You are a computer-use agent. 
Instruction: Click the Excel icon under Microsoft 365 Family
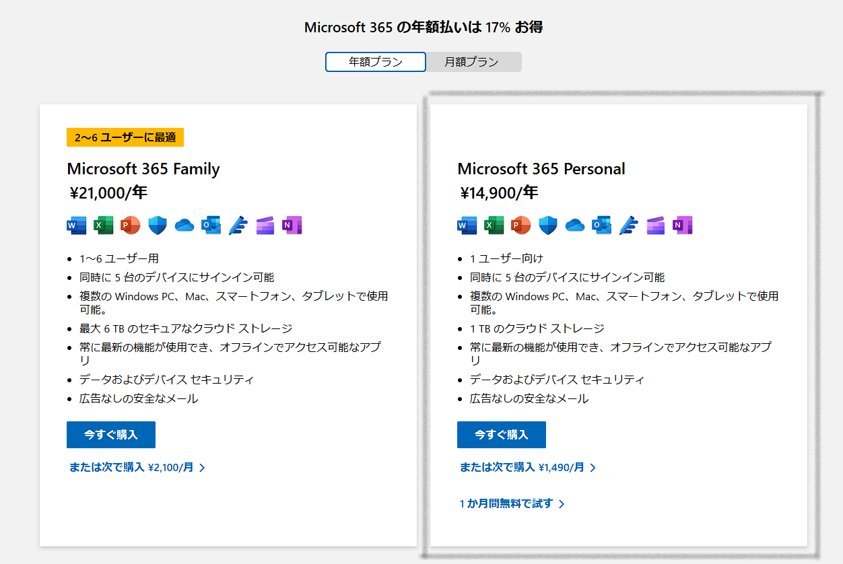[104, 225]
